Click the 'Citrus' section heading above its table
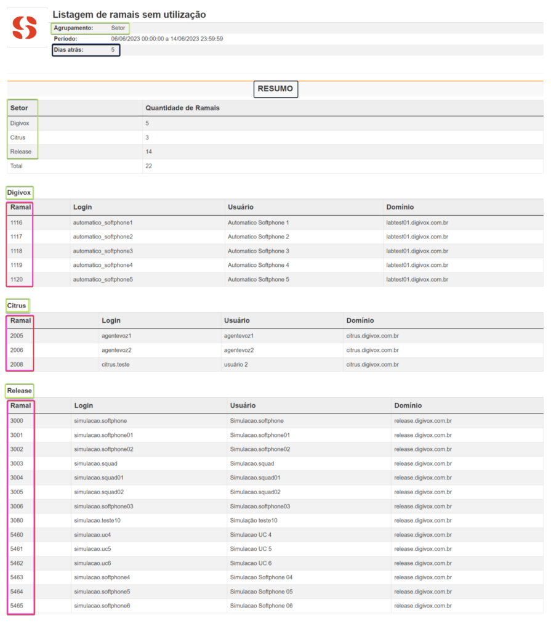This screenshot has width=551, height=631. (x=17, y=306)
